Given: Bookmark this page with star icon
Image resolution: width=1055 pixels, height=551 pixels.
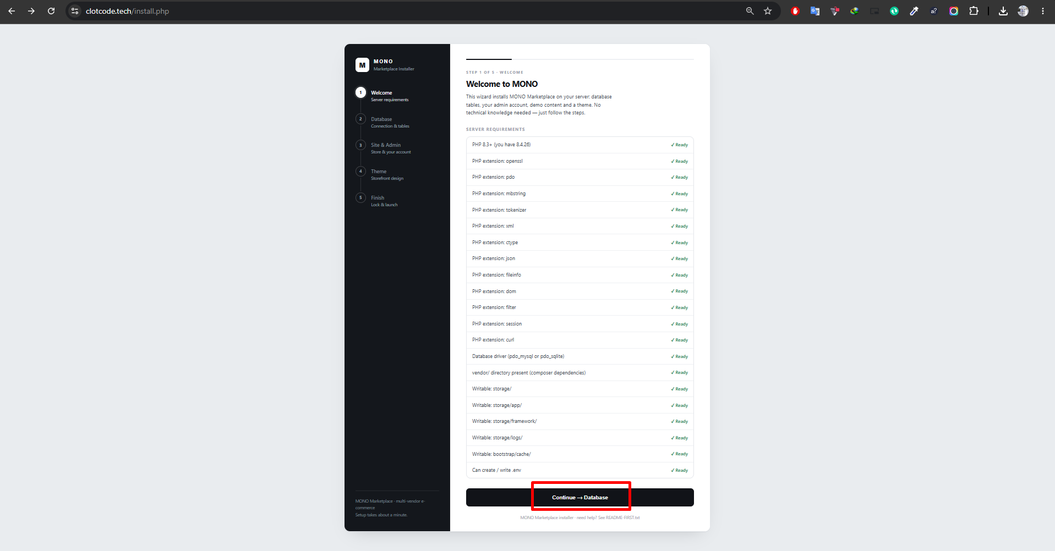Looking at the screenshot, I should 768,11.
